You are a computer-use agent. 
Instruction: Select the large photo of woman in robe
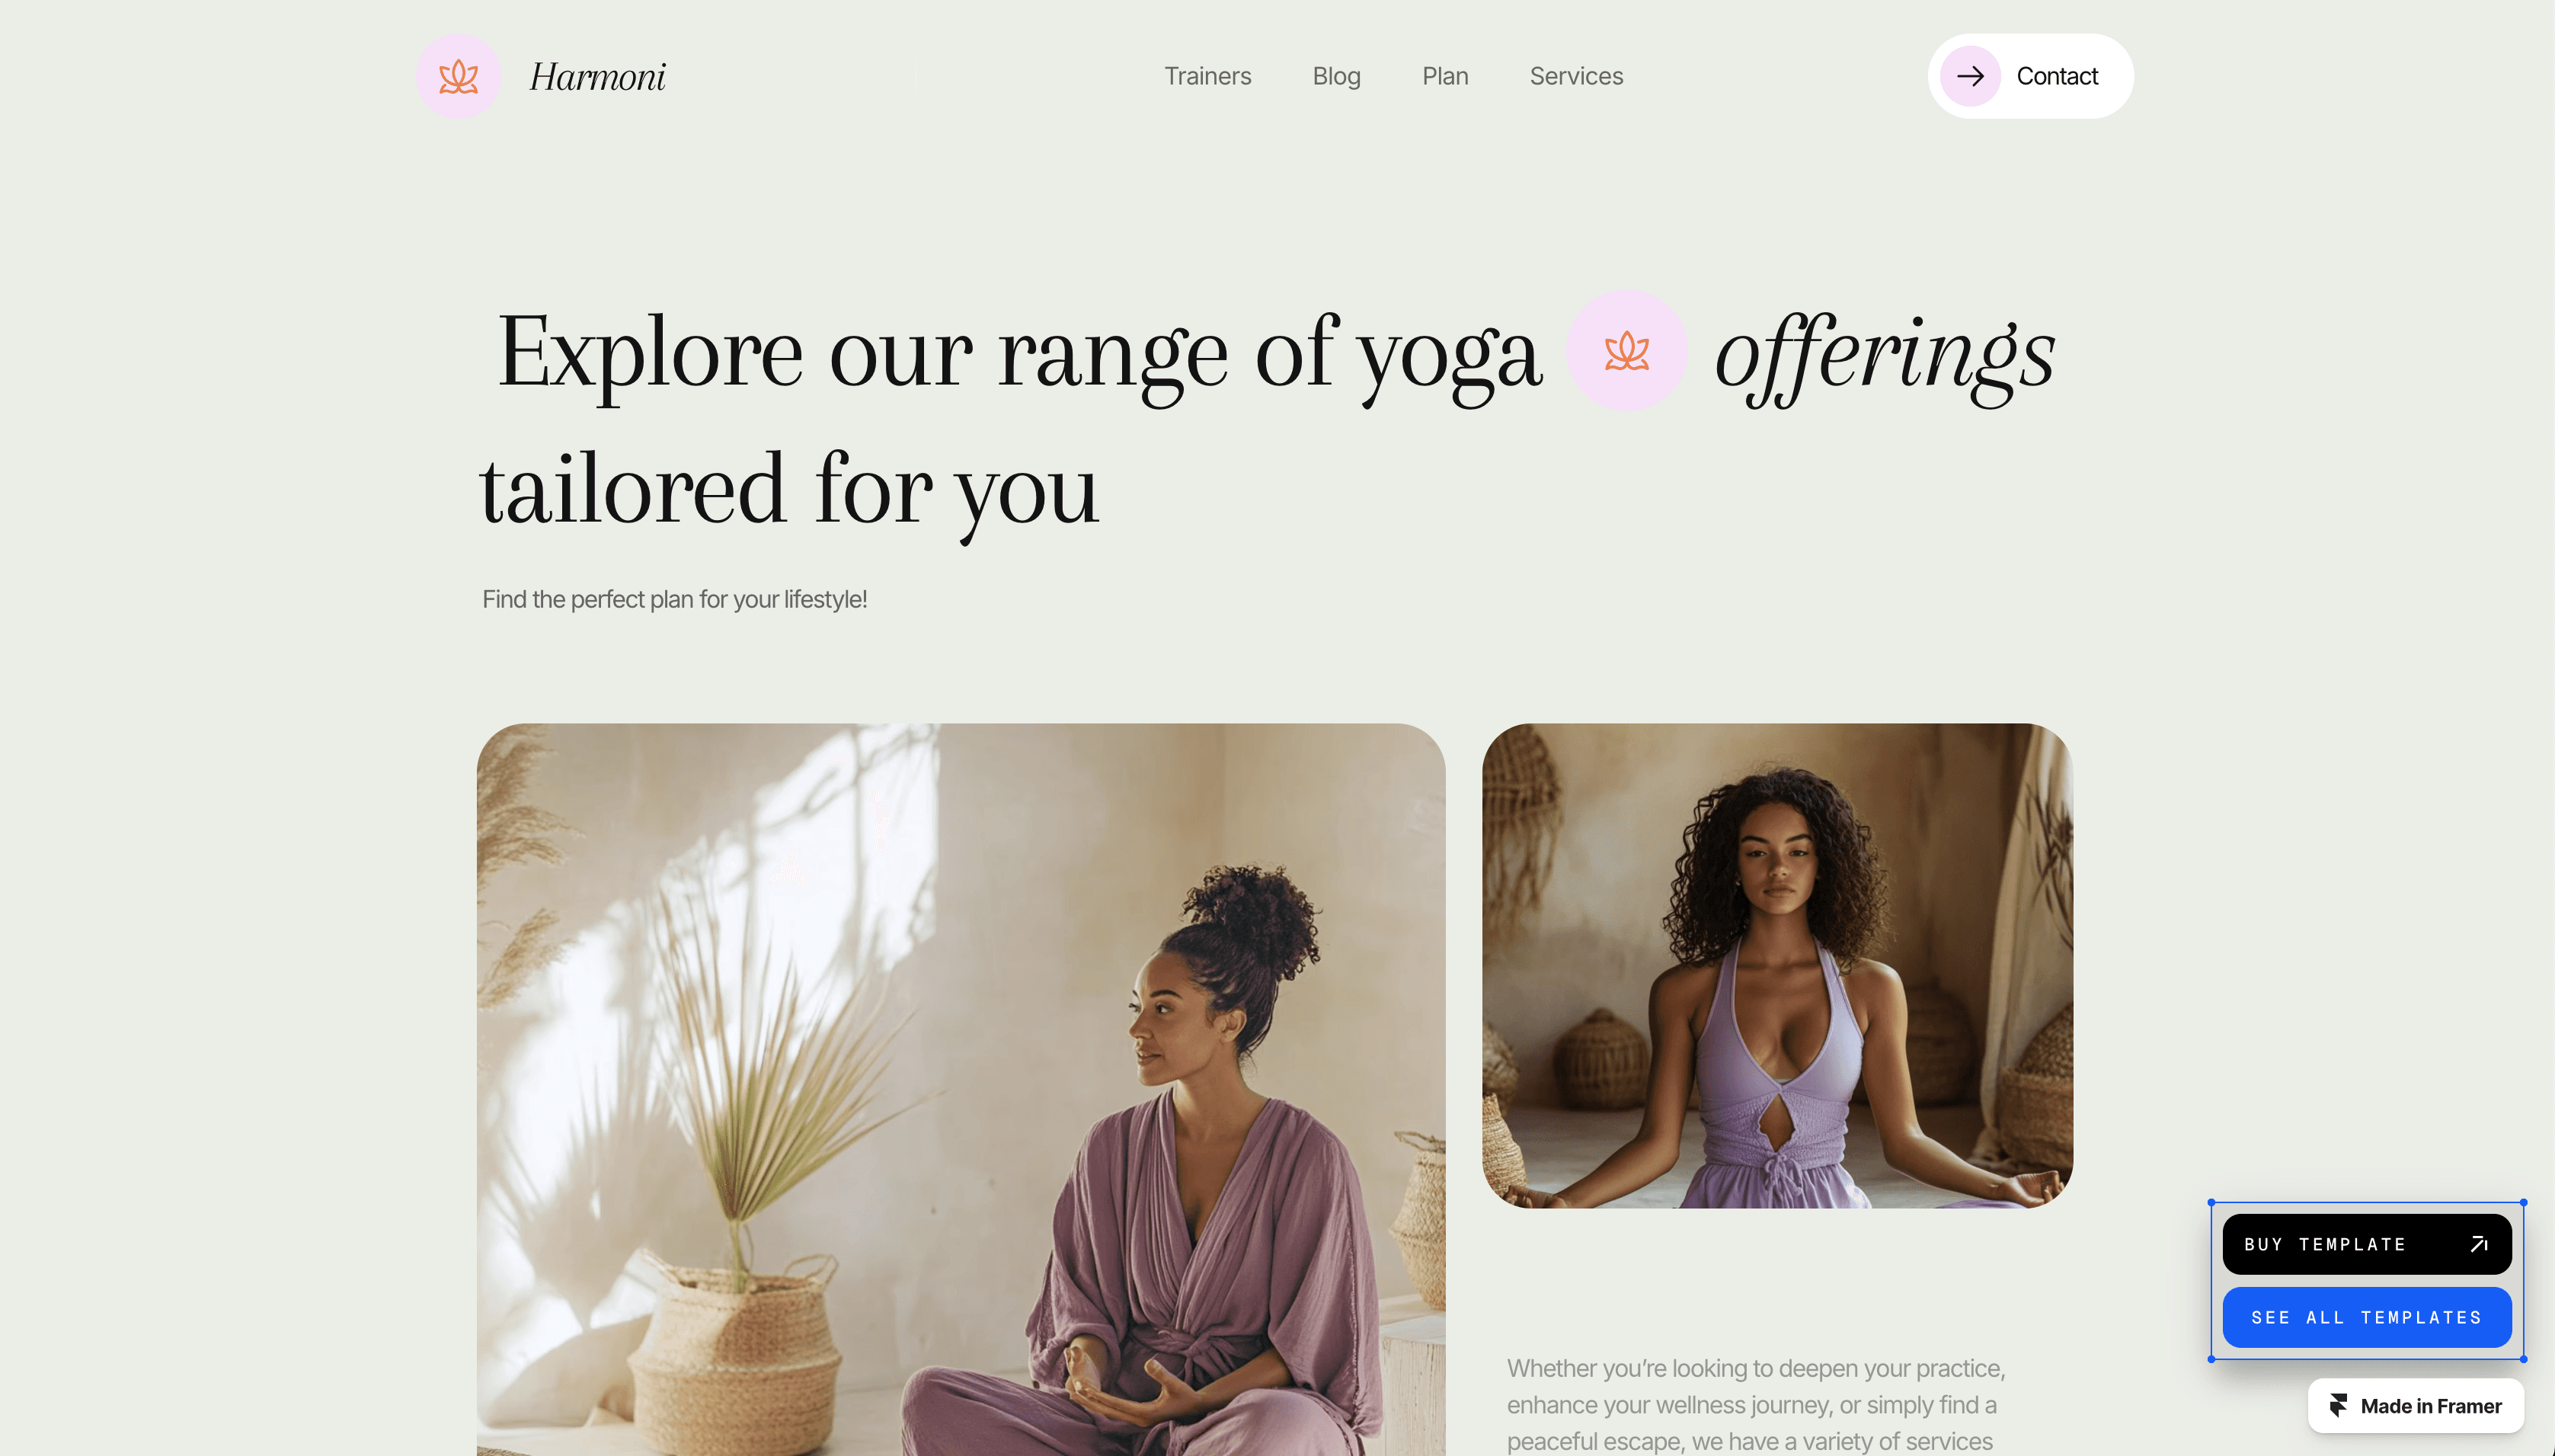961,1089
